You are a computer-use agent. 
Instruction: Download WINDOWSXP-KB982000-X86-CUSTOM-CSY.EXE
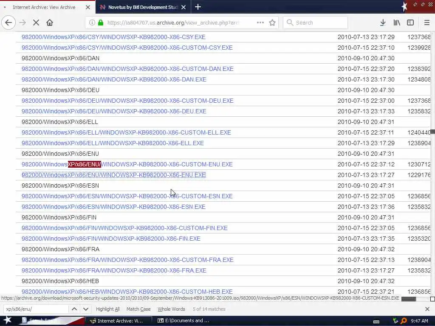(127, 48)
